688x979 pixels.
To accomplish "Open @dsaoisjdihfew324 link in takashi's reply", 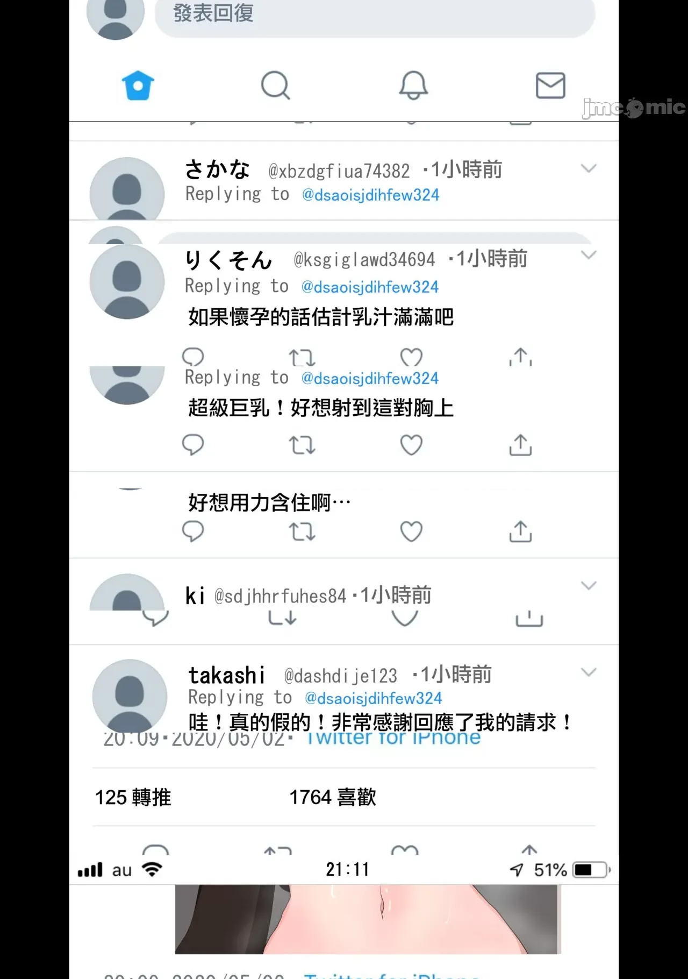I will point(374,698).
